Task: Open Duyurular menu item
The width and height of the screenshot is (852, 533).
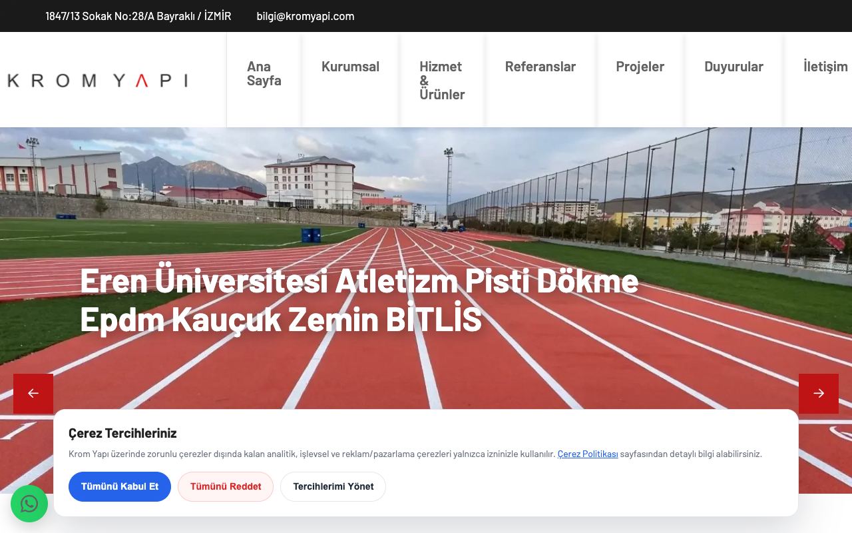Action: click(734, 67)
